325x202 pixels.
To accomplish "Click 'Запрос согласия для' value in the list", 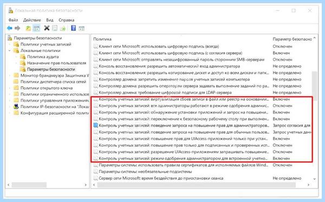I will tap(291, 125).
